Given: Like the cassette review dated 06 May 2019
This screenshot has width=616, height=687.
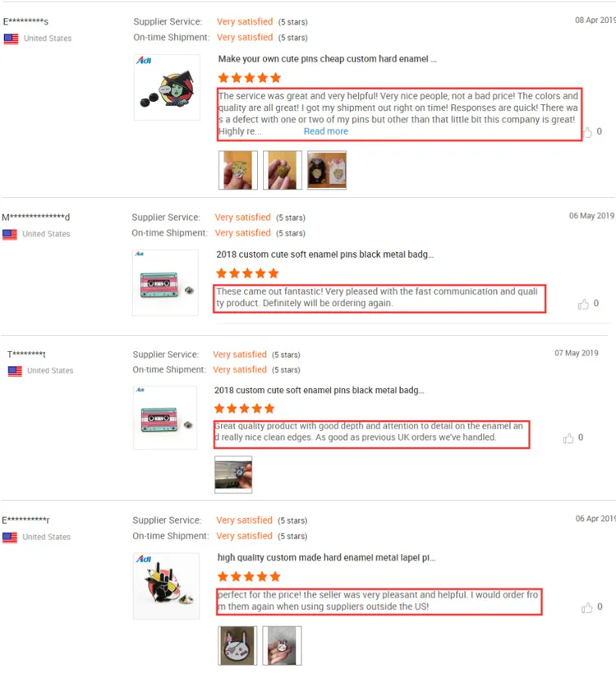Looking at the screenshot, I should pos(583,304).
